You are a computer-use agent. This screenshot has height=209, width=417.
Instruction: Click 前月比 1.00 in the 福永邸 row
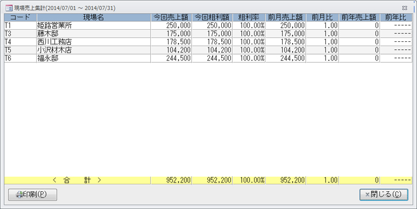[x=322, y=59]
